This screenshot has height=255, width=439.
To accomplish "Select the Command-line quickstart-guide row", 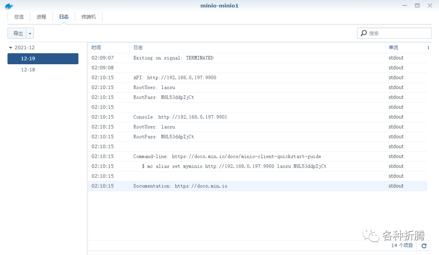I will tap(258, 156).
